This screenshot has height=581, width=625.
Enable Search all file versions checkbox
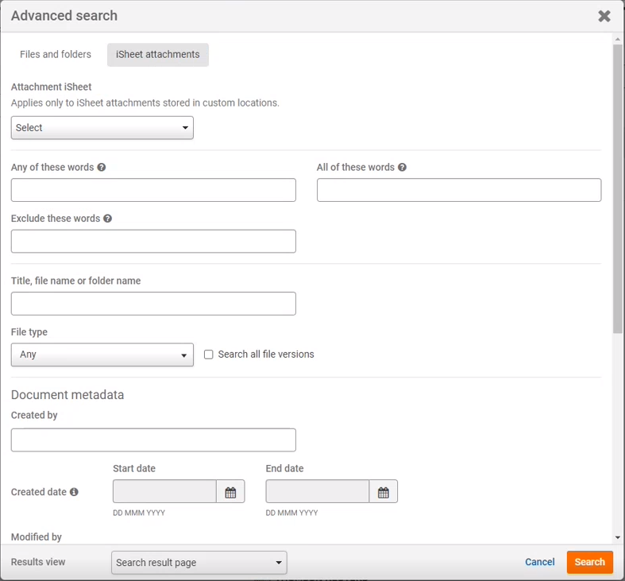(209, 354)
